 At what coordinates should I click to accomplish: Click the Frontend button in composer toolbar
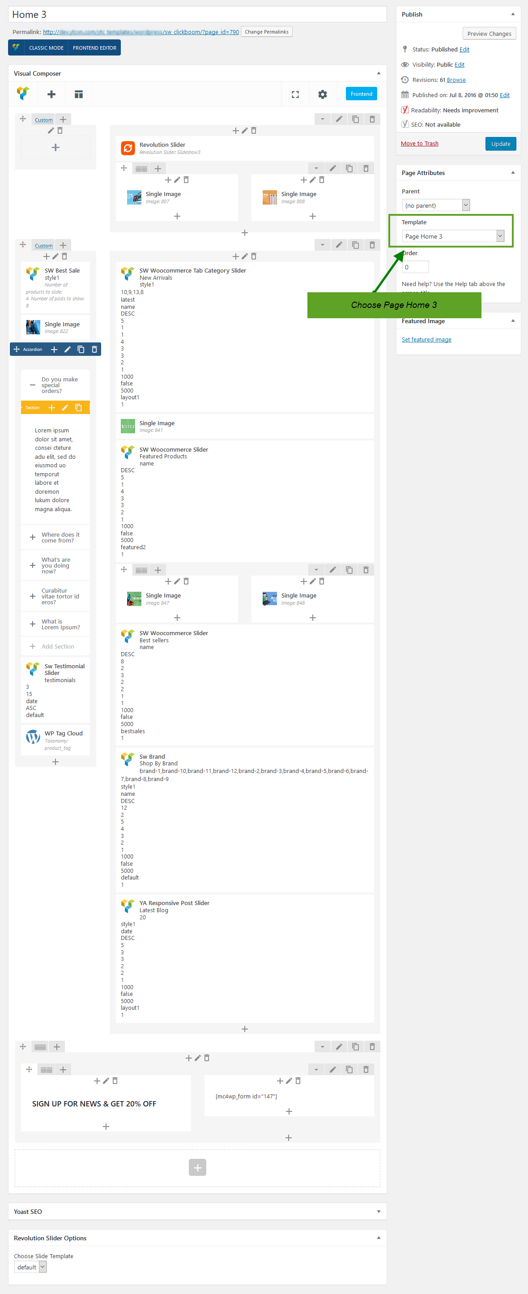pyautogui.click(x=361, y=94)
